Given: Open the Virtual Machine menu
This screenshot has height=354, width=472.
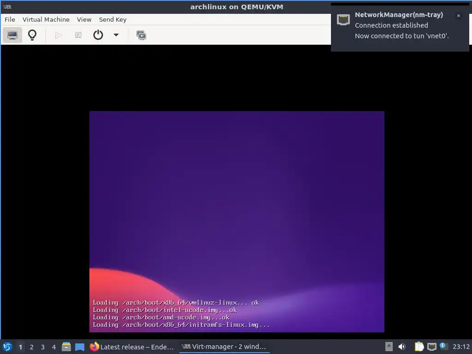Looking at the screenshot, I should tap(46, 19).
